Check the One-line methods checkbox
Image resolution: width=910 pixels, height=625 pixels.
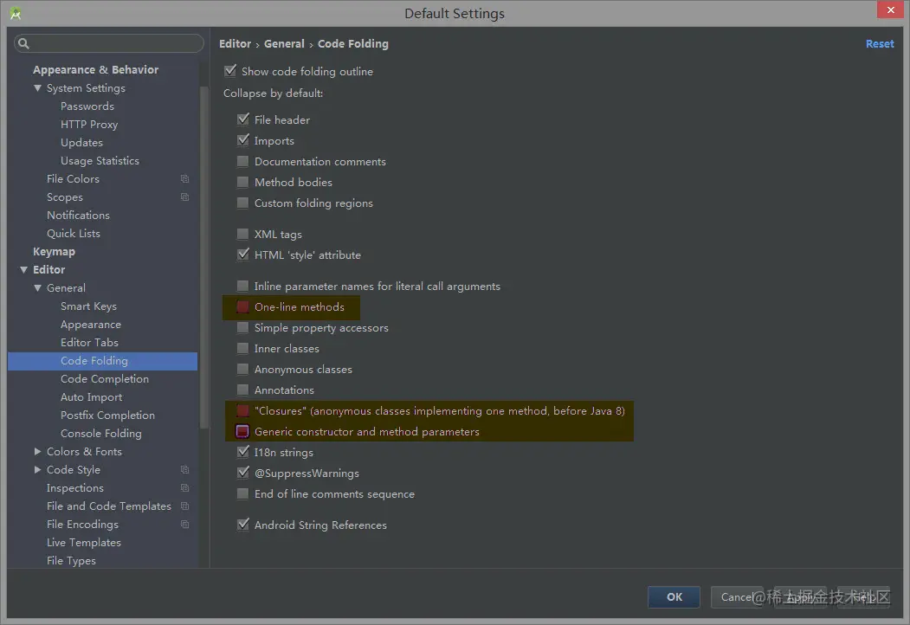(242, 307)
